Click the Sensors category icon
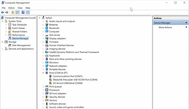 tap(47, 100)
